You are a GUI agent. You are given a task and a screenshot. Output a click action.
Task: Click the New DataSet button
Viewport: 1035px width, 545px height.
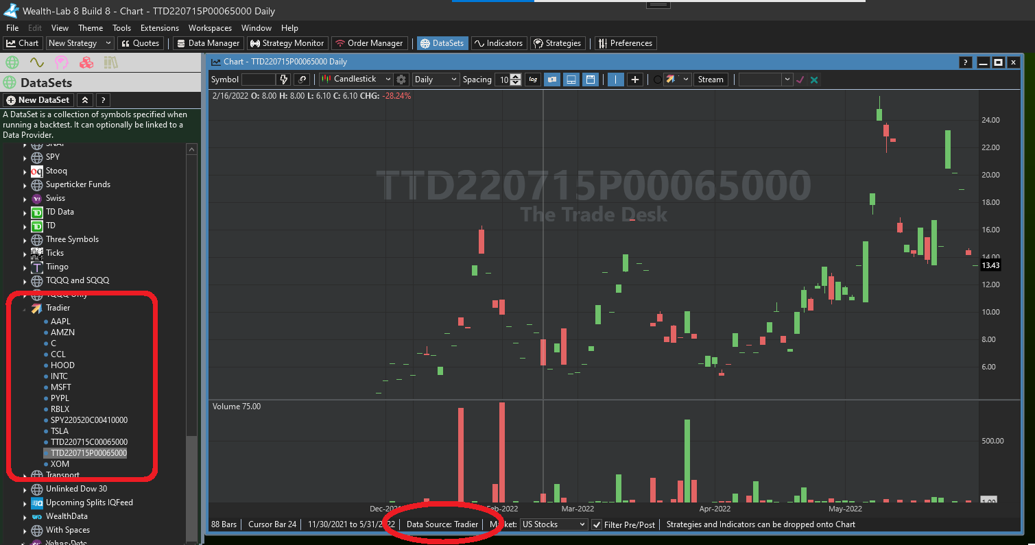pos(38,100)
